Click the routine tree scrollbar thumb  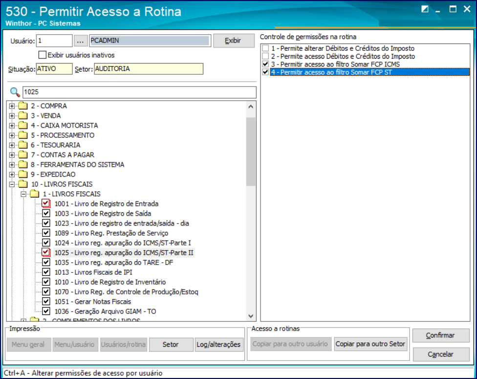click(x=251, y=151)
